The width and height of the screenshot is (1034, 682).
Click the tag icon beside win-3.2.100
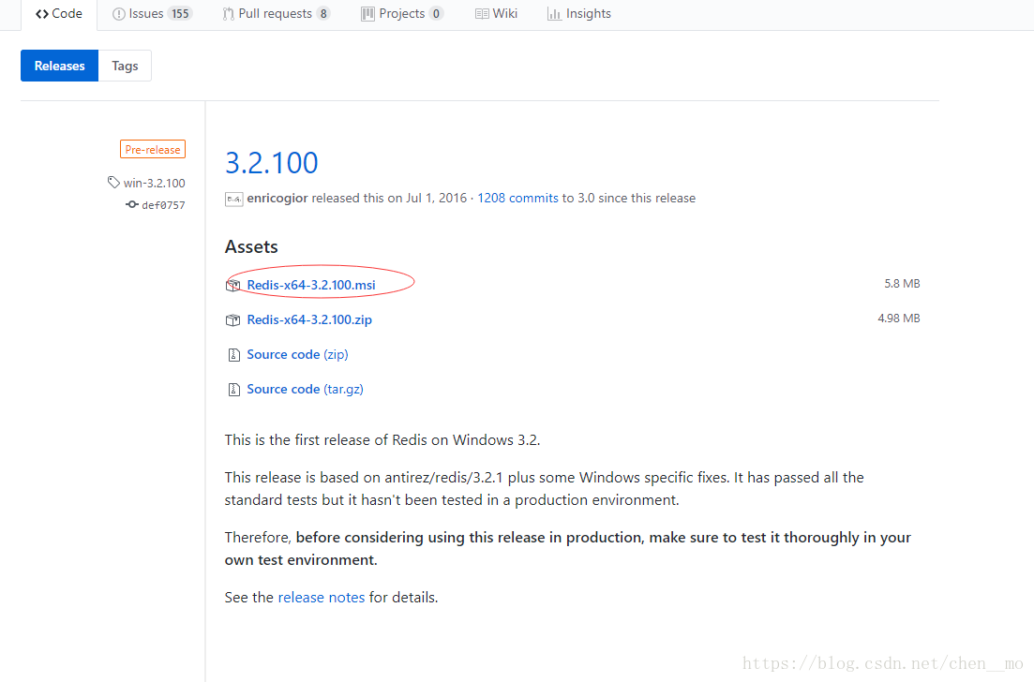pyautogui.click(x=113, y=183)
